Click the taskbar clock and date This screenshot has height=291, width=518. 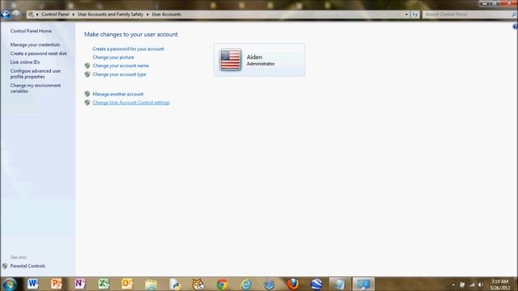[x=499, y=285]
